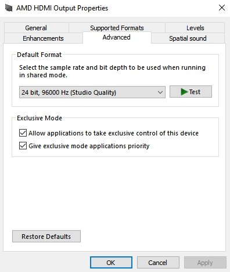Confirm settings with the OK button
The height and width of the screenshot is (272, 230).
coord(111,263)
